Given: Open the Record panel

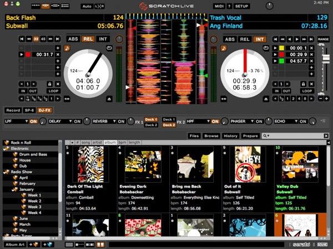Looking at the screenshot, I should [x=13, y=110].
